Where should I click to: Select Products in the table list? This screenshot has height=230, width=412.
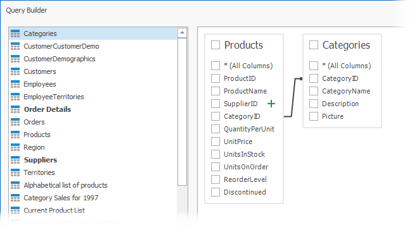pyautogui.click(x=93, y=135)
